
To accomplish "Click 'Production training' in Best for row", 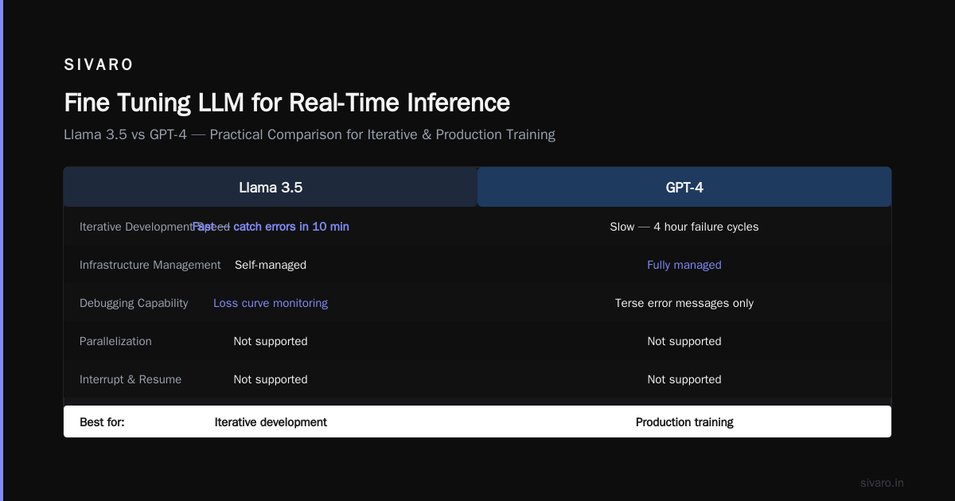I will (x=684, y=422).
